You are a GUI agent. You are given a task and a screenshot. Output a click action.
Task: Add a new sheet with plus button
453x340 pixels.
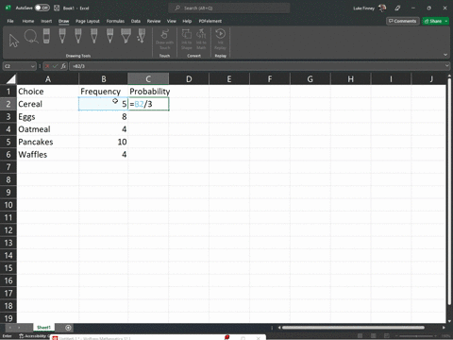(68, 328)
